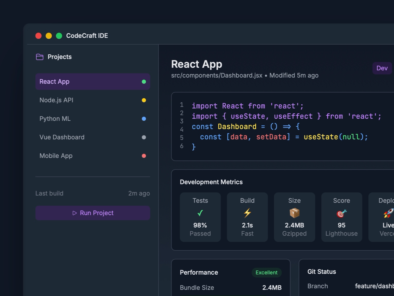The height and width of the screenshot is (296, 394).
Task: Click the Deploy rocket icon
Action: click(388, 213)
